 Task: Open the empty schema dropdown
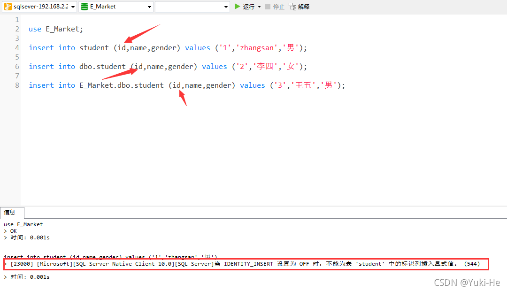click(x=192, y=7)
